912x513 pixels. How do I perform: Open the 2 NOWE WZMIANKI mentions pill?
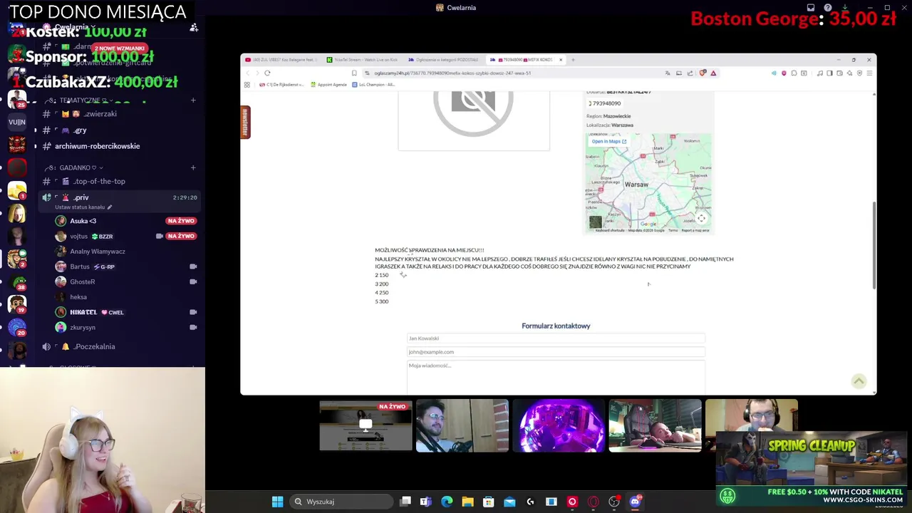(120, 48)
